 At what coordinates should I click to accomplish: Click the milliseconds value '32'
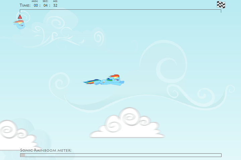[55, 5]
